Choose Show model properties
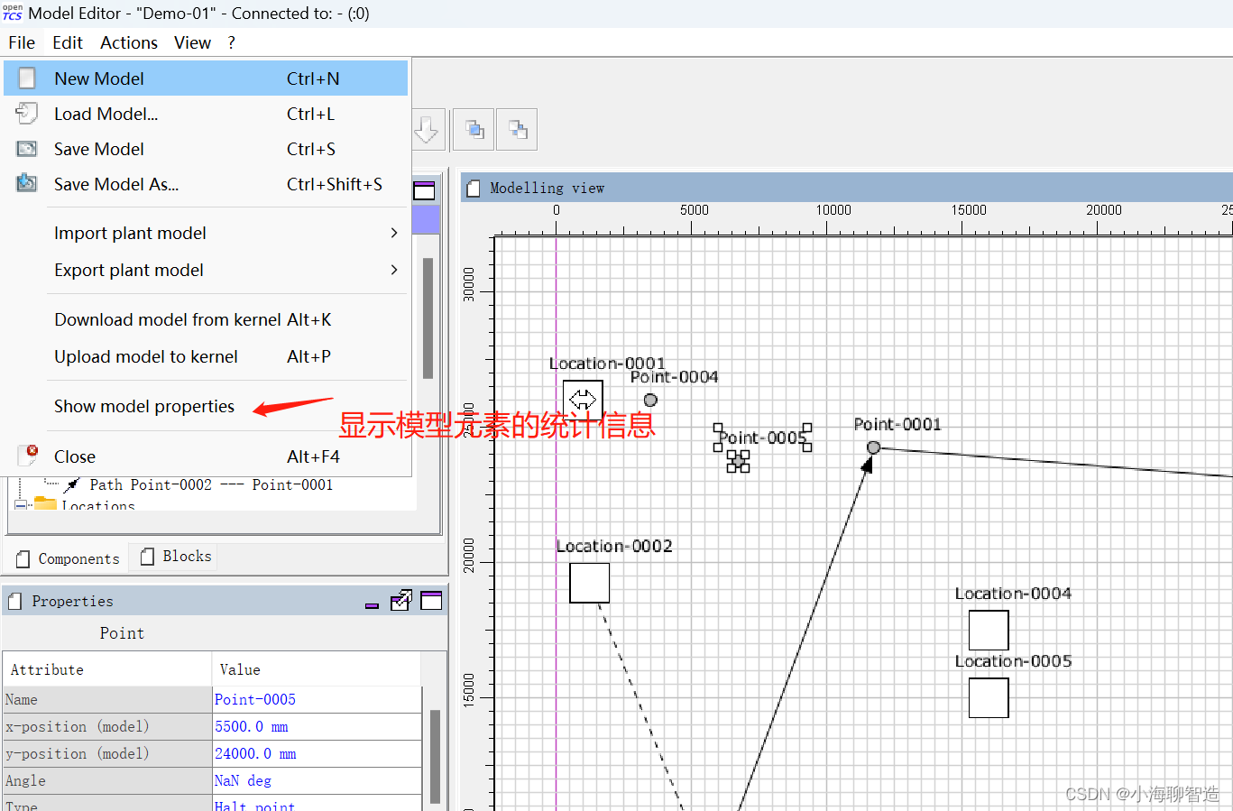Viewport: 1233px width, 811px height. pyautogui.click(x=206, y=406)
